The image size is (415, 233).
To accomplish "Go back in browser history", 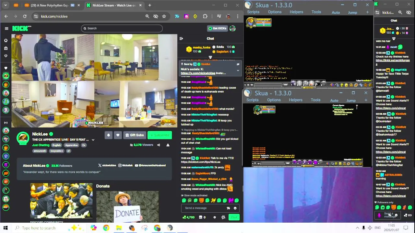I will tap(6, 16).
